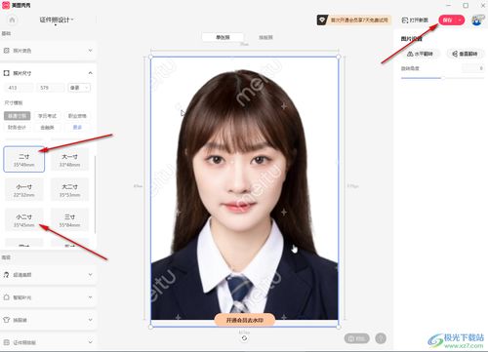The height and width of the screenshot is (352, 488).
Task: Select the 学历考试 template category
Action: (x=48, y=116)
